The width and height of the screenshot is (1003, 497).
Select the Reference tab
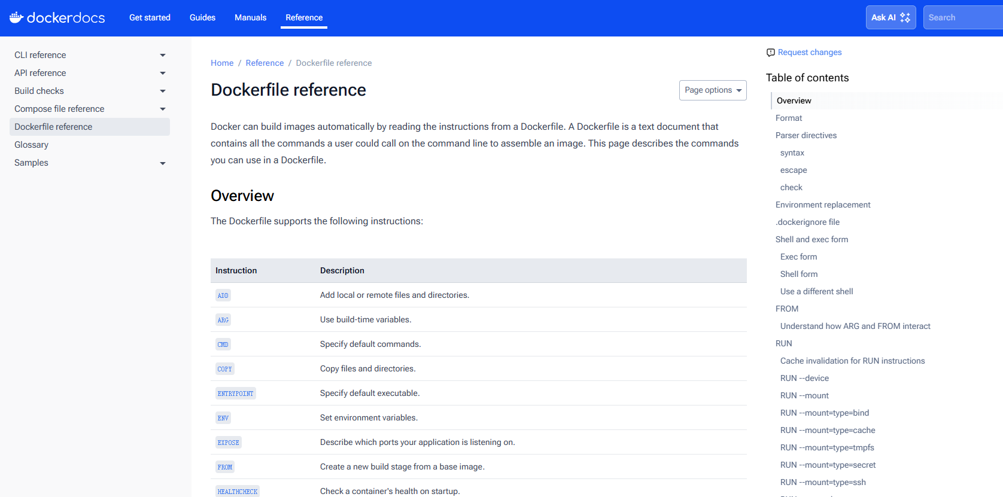point(304,17)
